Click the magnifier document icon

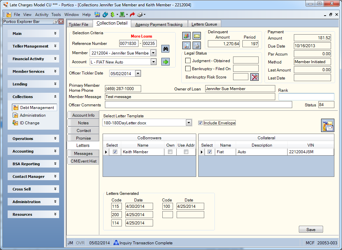pyautogui.click(x=187, y=46)
